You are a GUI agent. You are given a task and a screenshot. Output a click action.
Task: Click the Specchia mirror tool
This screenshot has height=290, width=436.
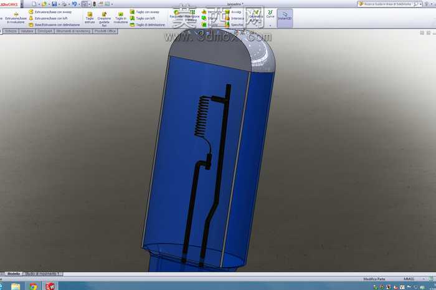coord(234,25)
